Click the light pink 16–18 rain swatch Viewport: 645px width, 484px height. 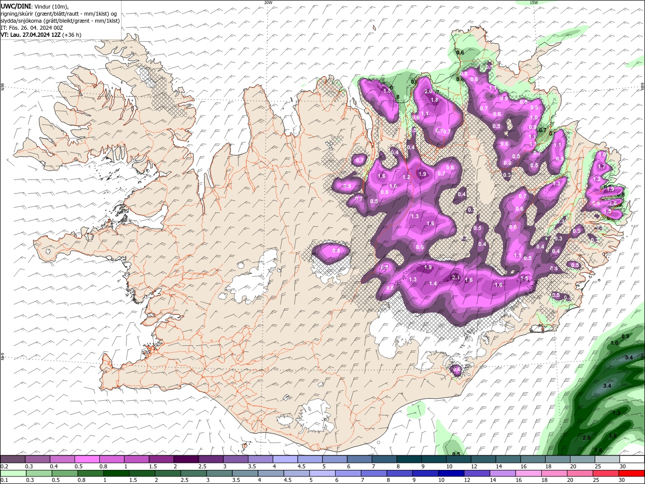[x=528, y=473]
